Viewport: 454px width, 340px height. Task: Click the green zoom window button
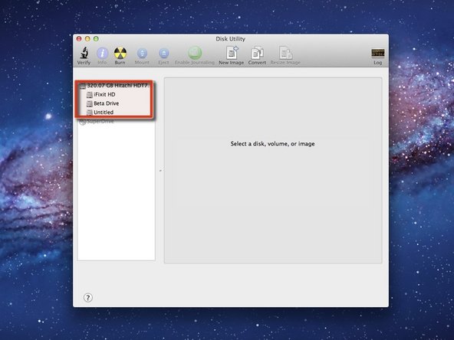click(x=96, y=39)
